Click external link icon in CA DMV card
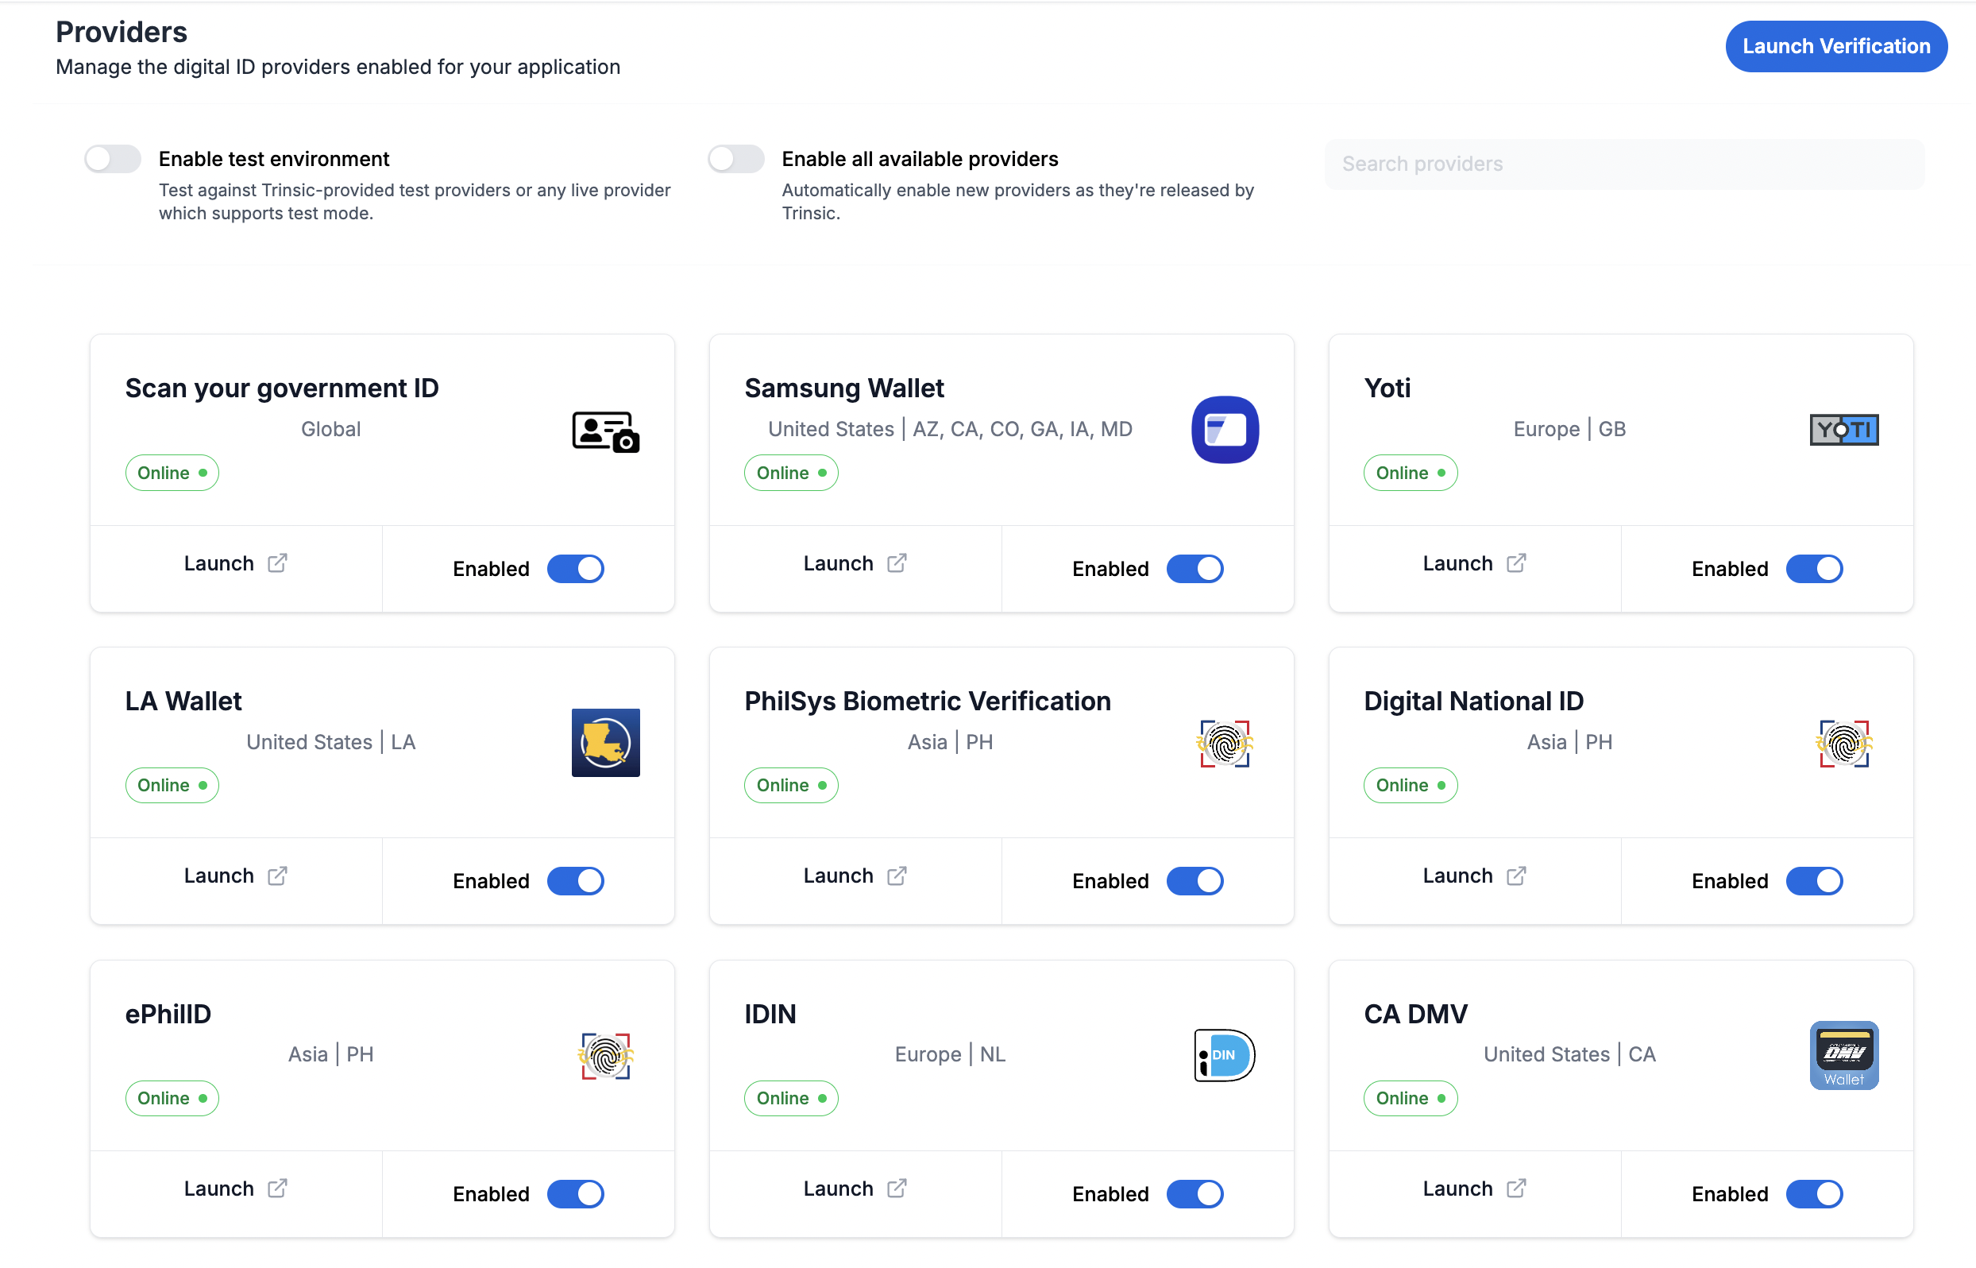 (1516, 1188)
